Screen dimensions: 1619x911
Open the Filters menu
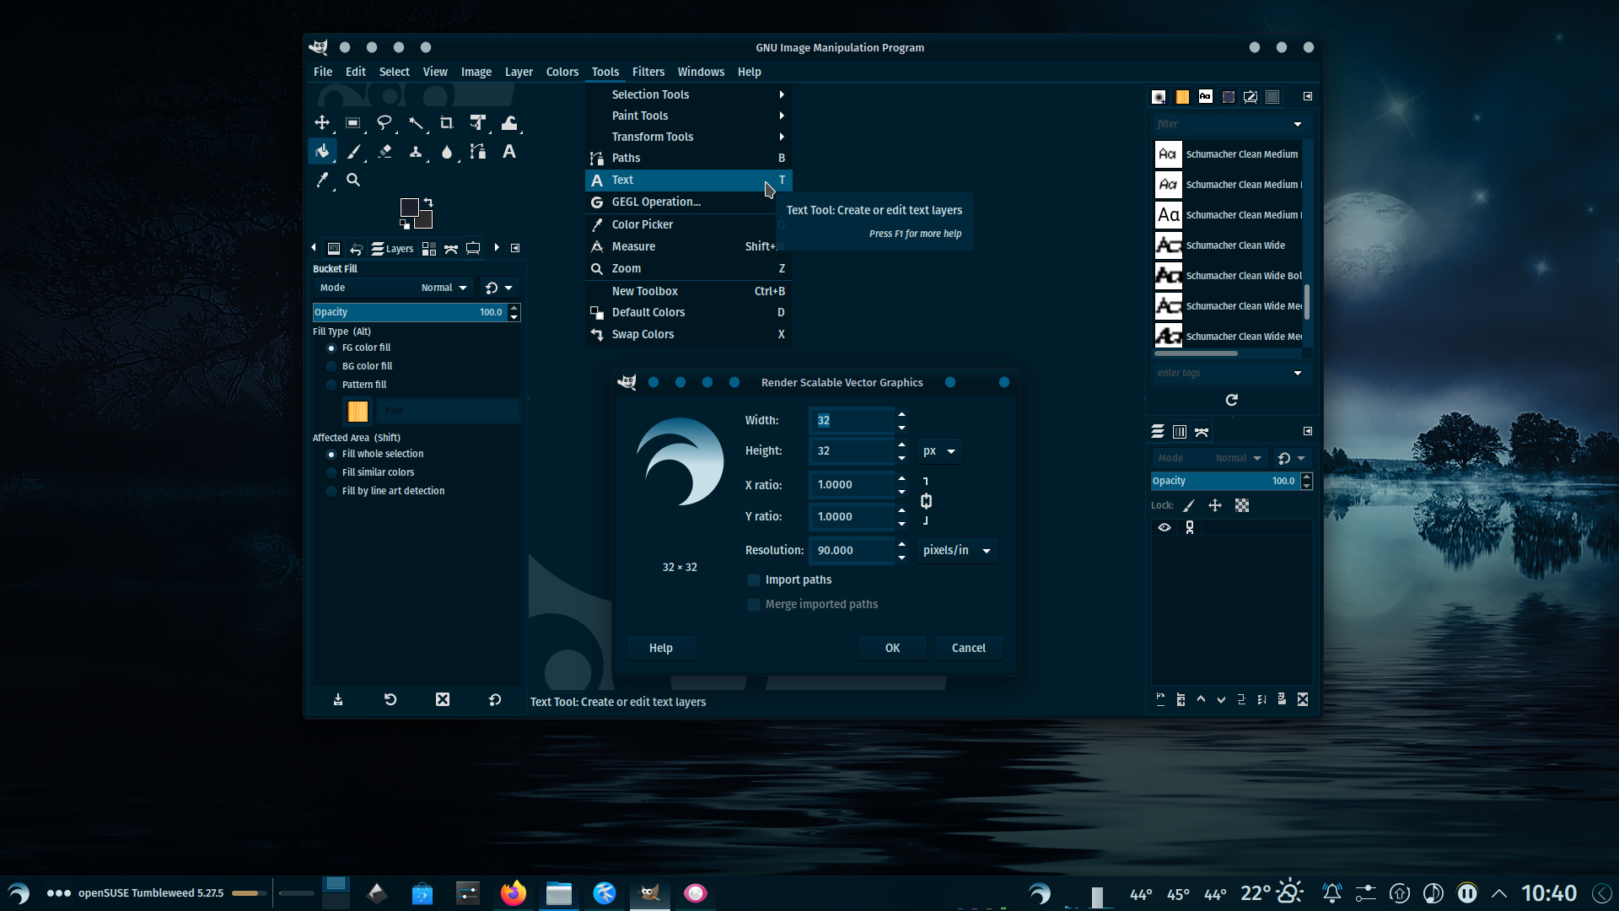648,72
